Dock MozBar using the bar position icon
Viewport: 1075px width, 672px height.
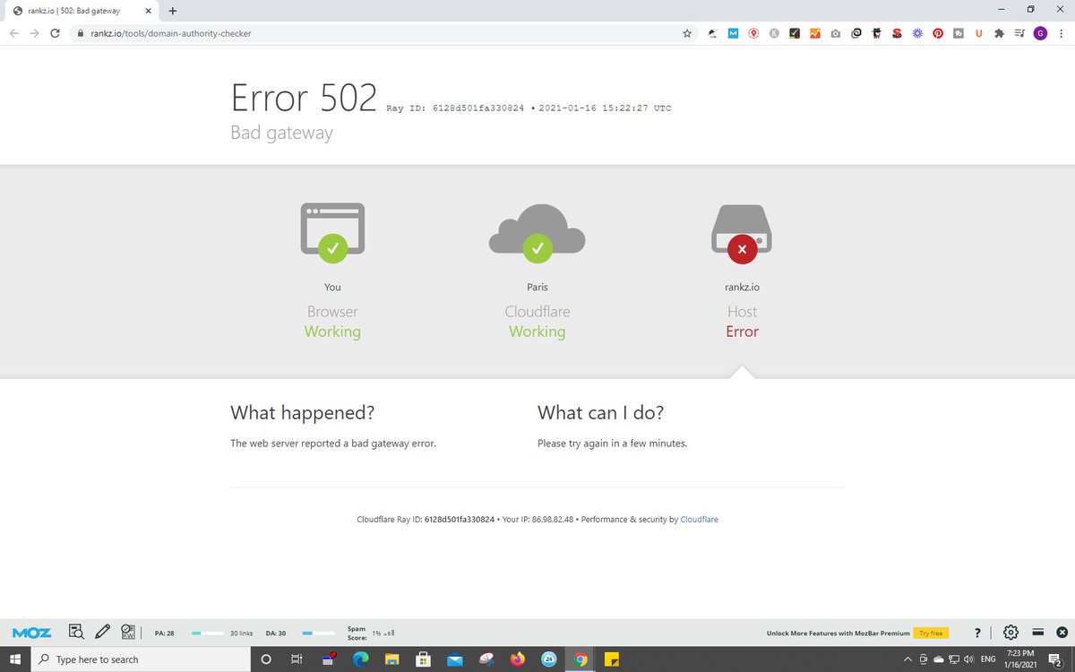[x=1037, y=633]
